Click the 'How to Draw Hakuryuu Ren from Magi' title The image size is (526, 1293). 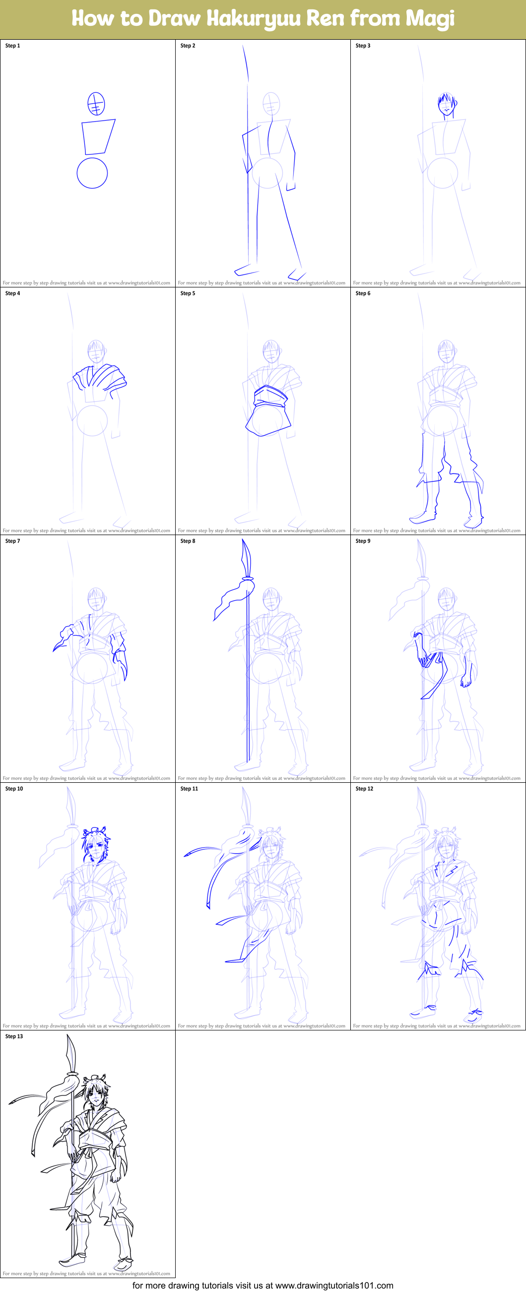click(x=263, y=18)
